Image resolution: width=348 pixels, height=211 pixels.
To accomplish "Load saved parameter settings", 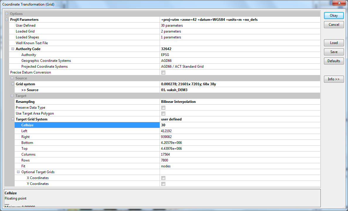I will [334, 43].
